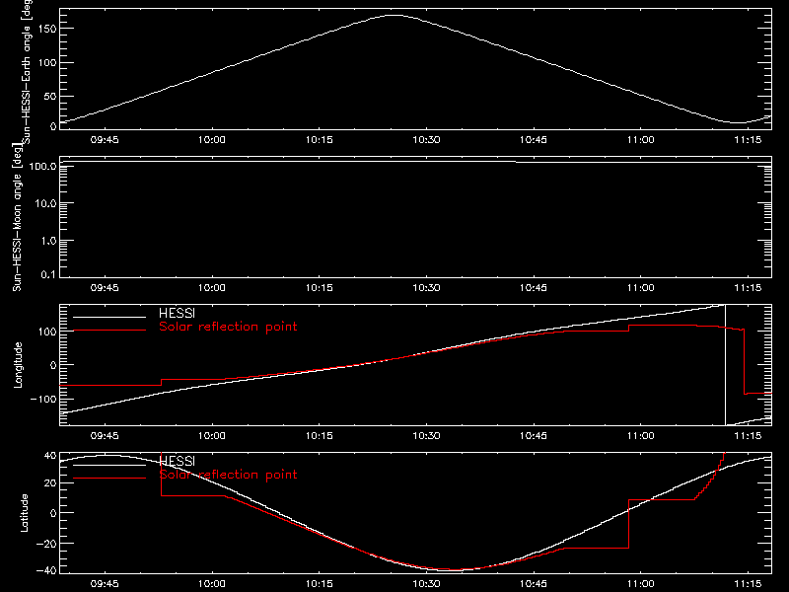The width and height of the screenshot is (789, 592).
Task: Select the 10:30 label under Latitude plot
Action: click(x=426, y=584)
